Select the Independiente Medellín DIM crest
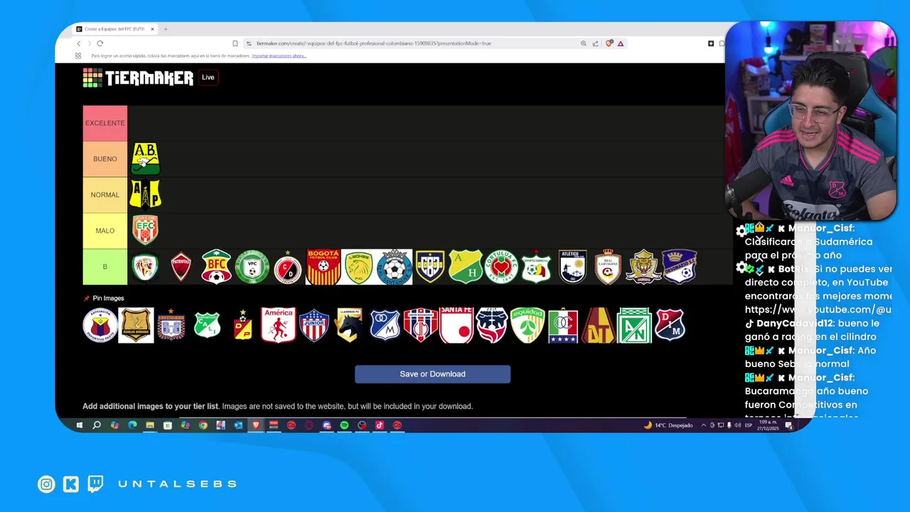The height and width of the screenshot is (512, 910). point(669,325)
